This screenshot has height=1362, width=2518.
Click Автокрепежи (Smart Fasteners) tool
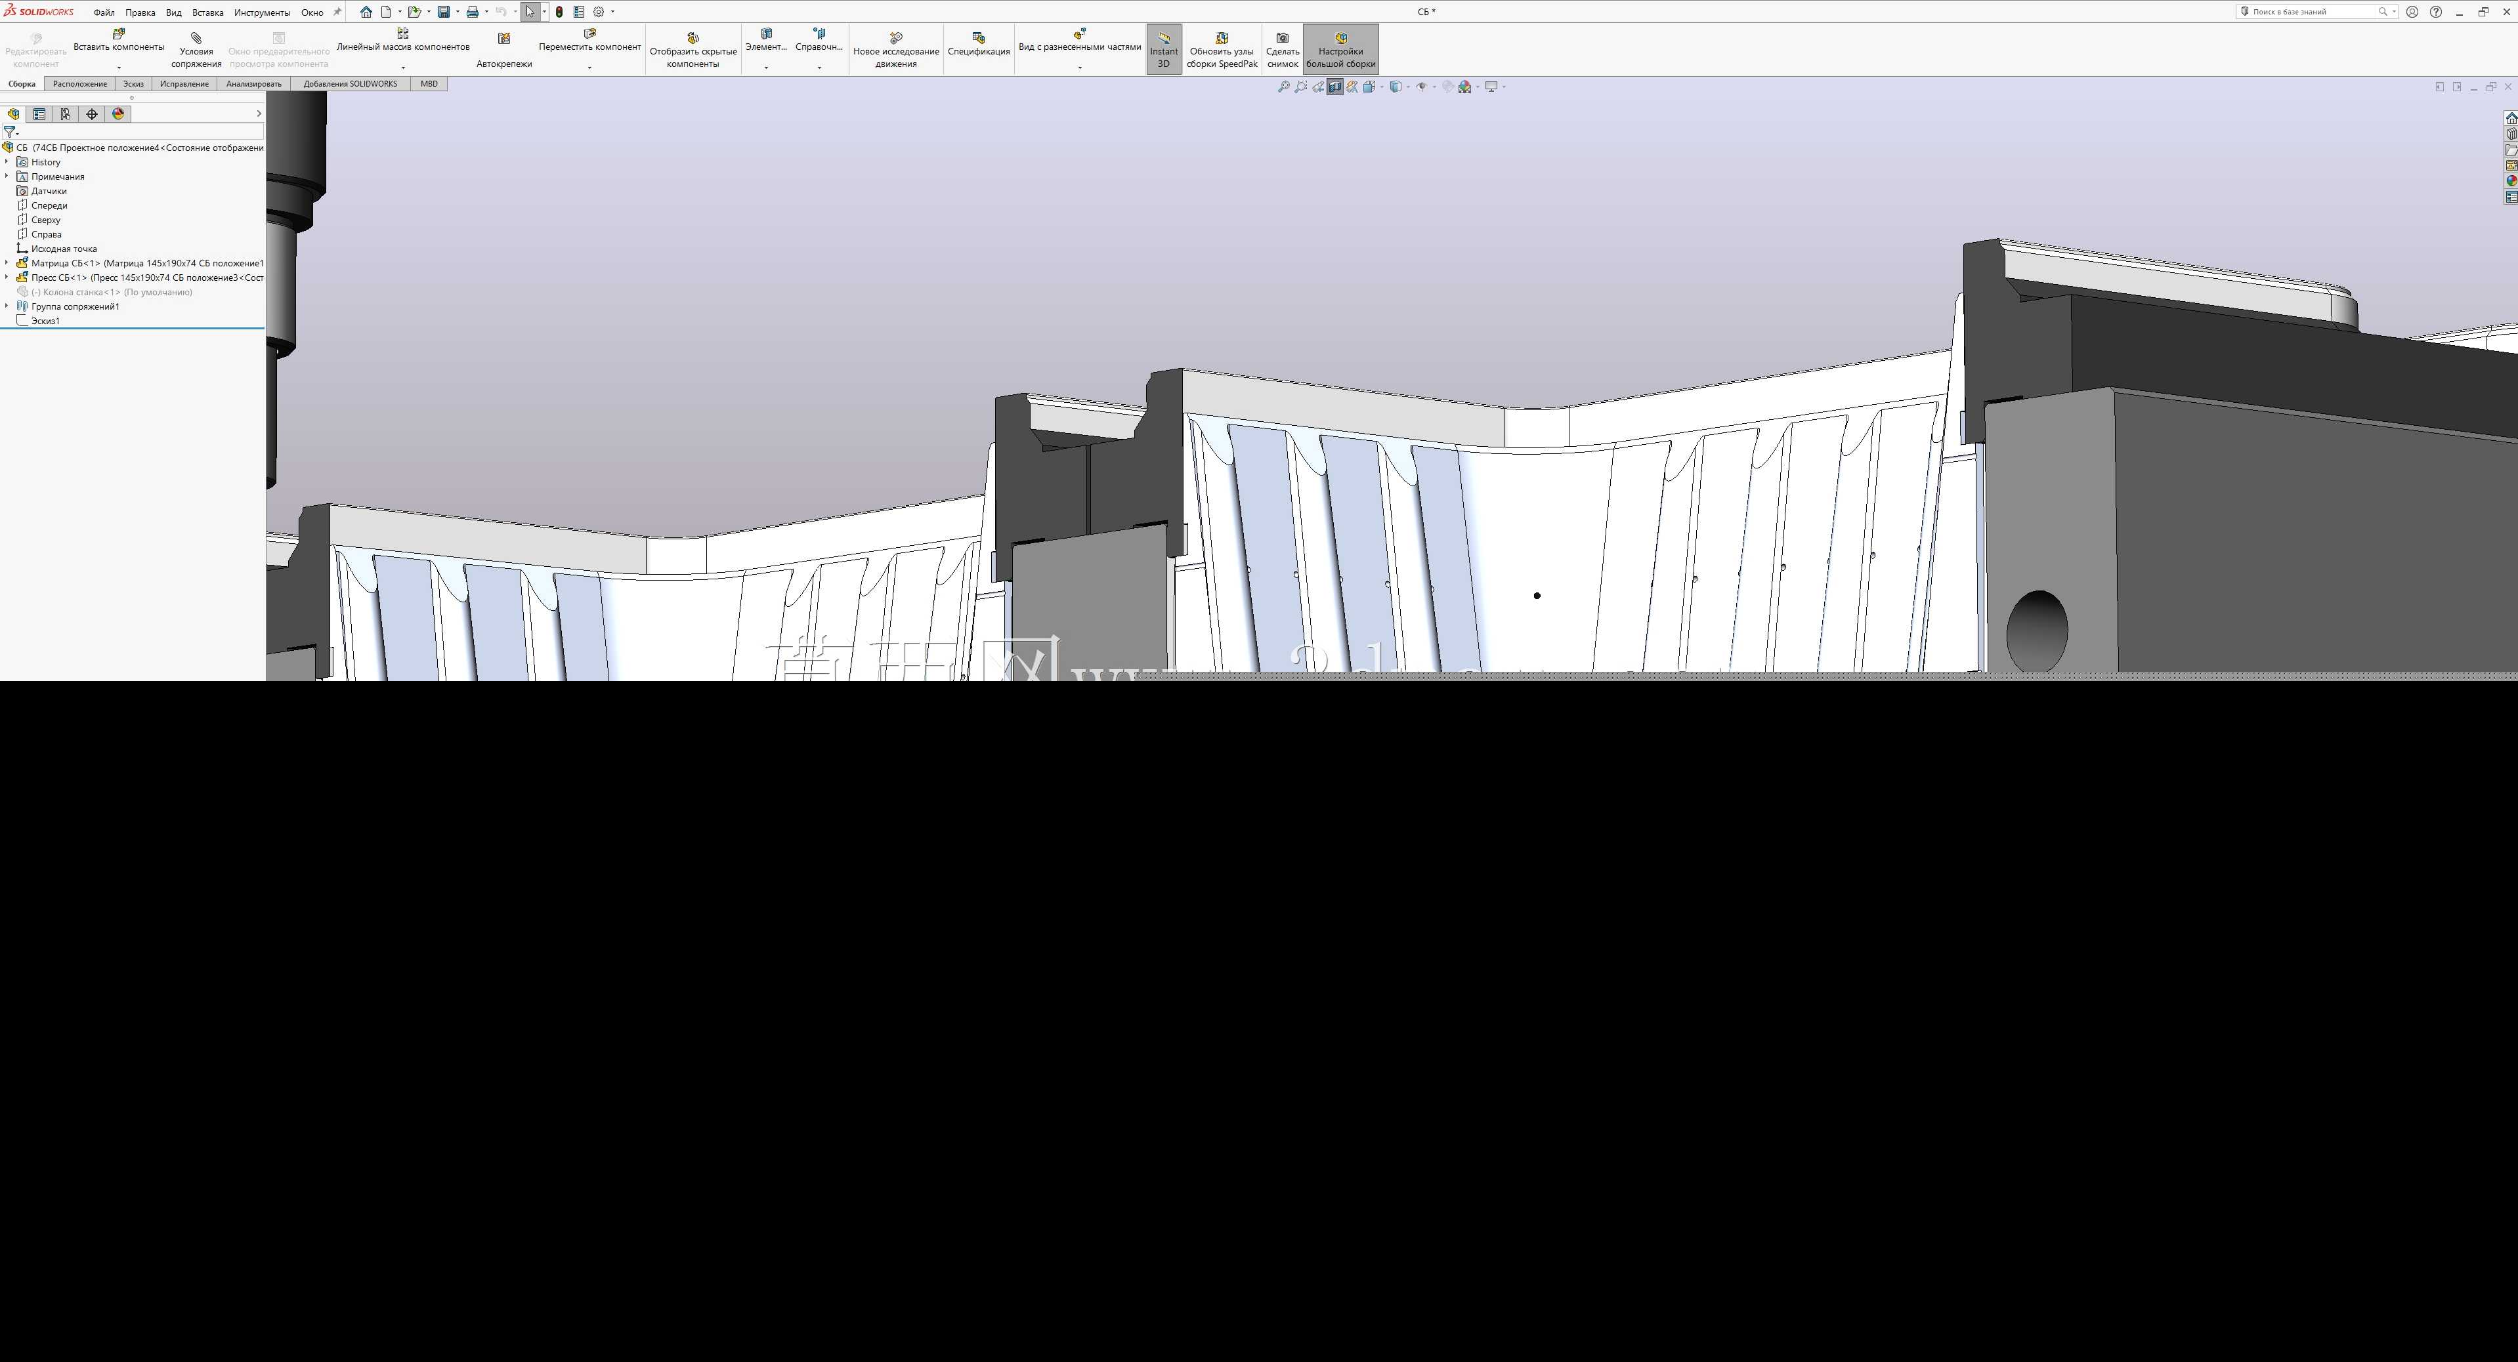point(504,50)
